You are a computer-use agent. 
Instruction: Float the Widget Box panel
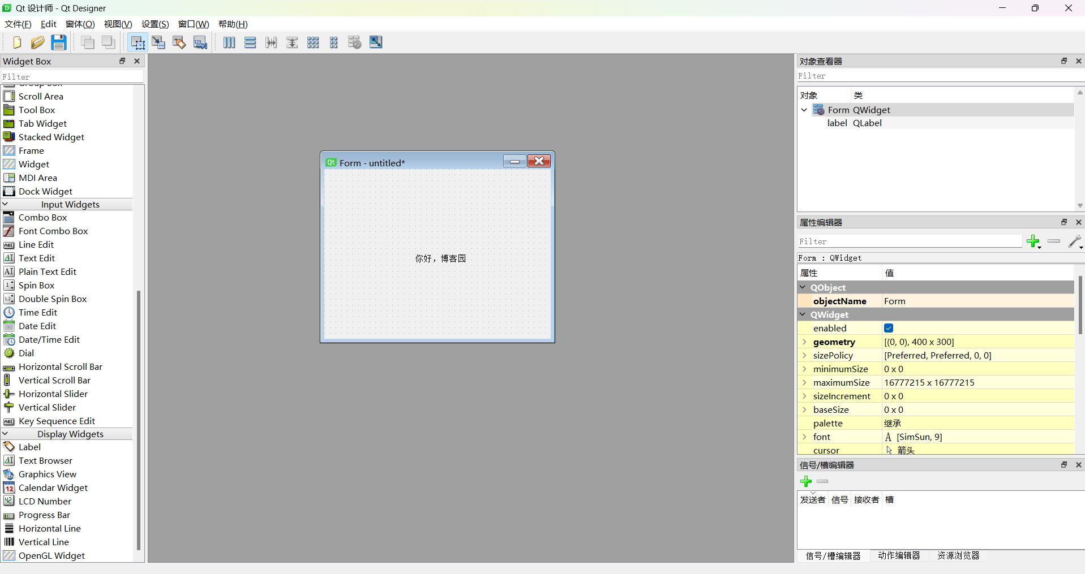pyautogui.click(x=122, y=61)
